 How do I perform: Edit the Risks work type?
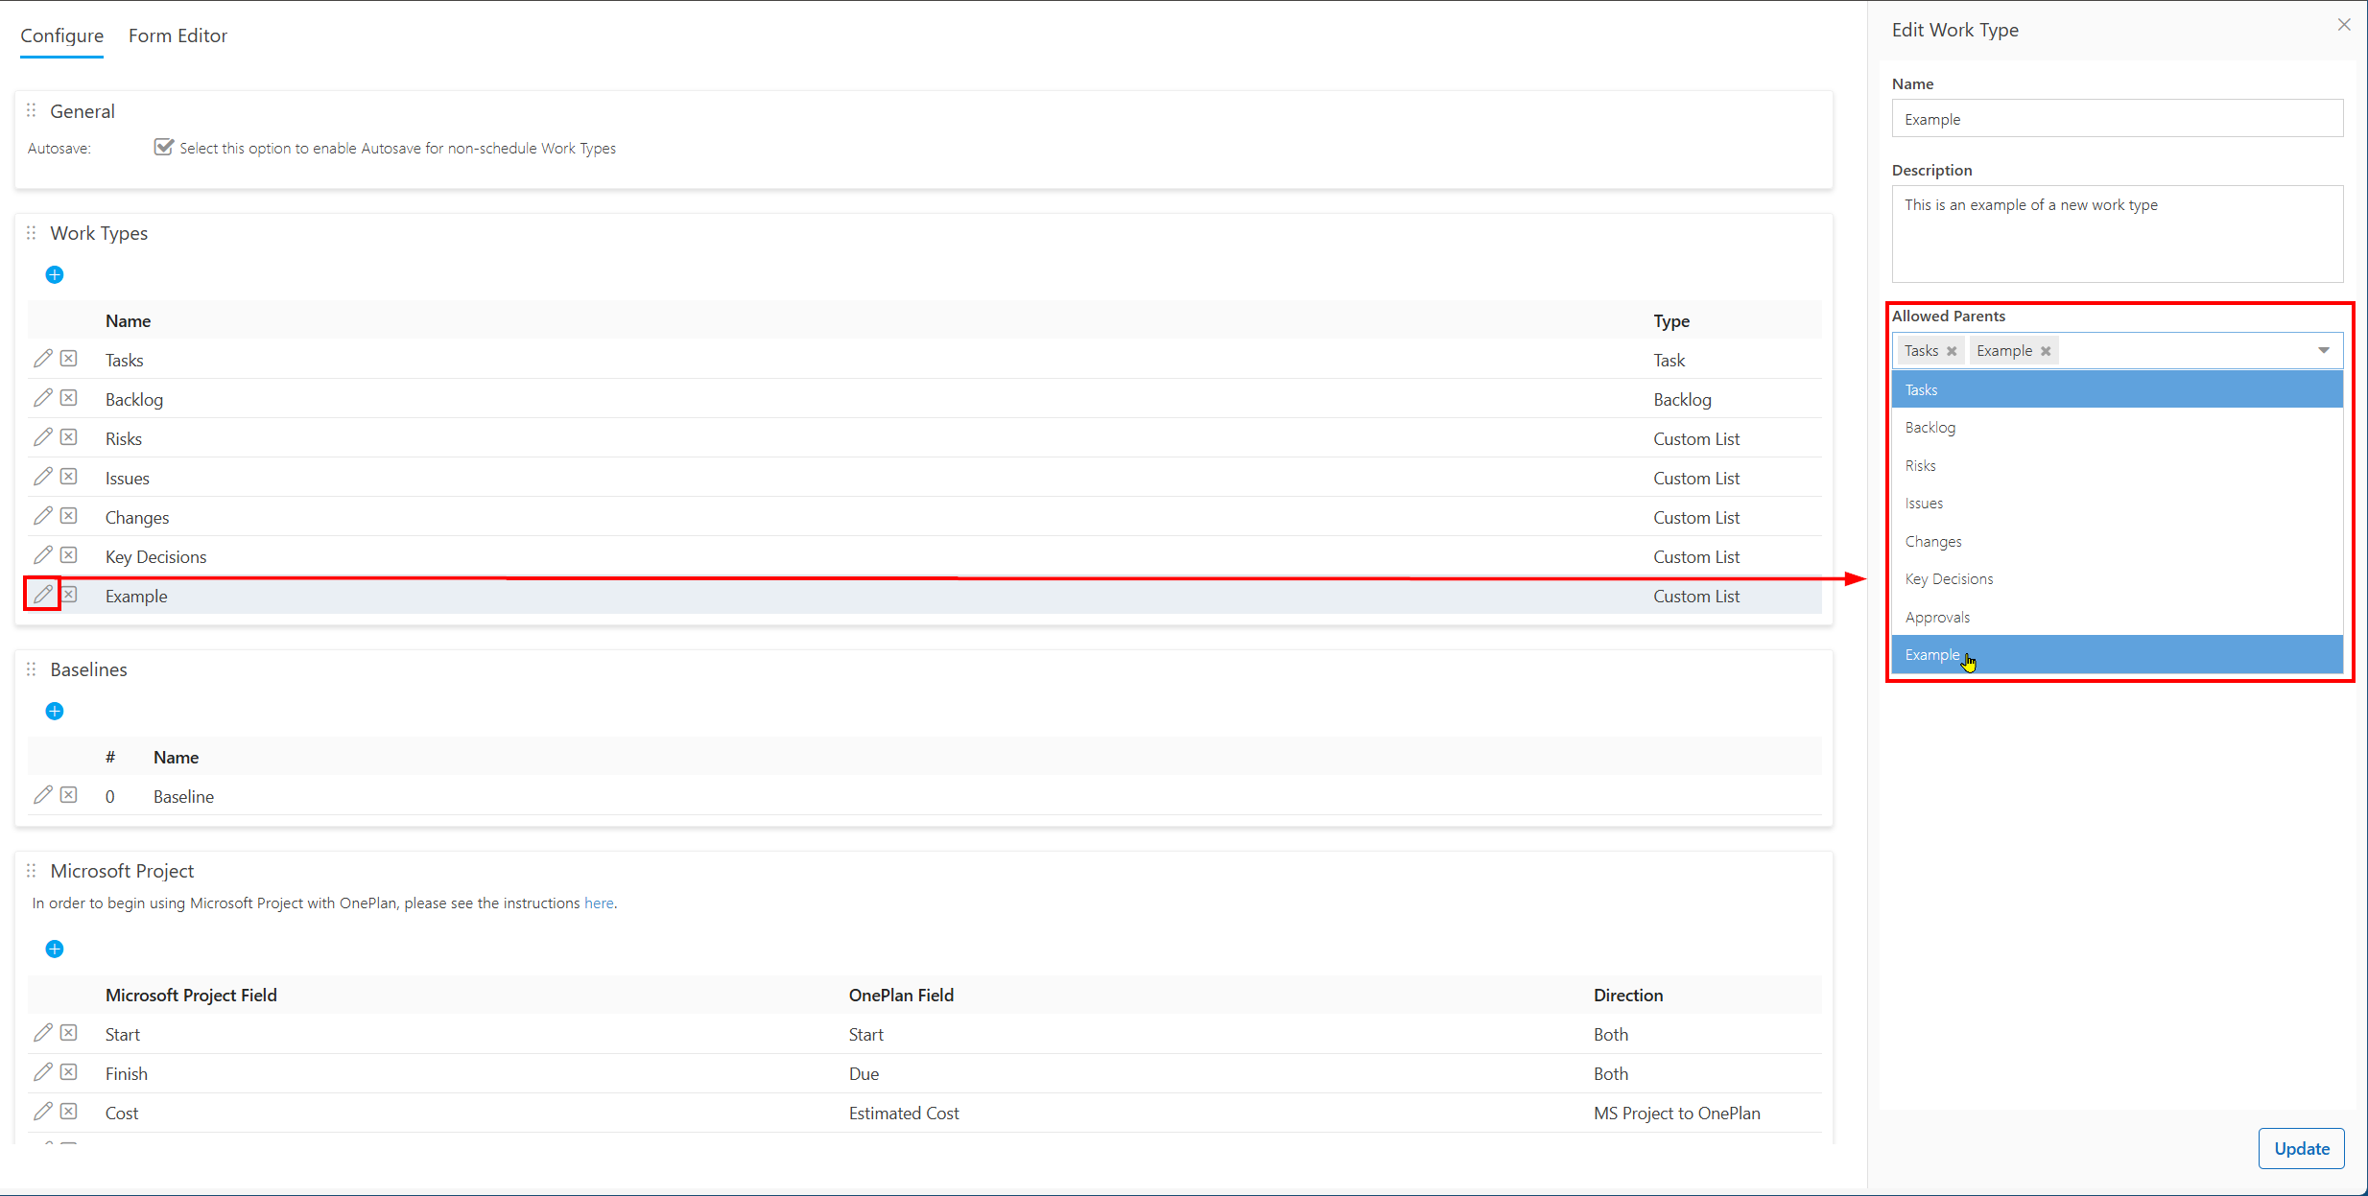(x=42, y=437)
